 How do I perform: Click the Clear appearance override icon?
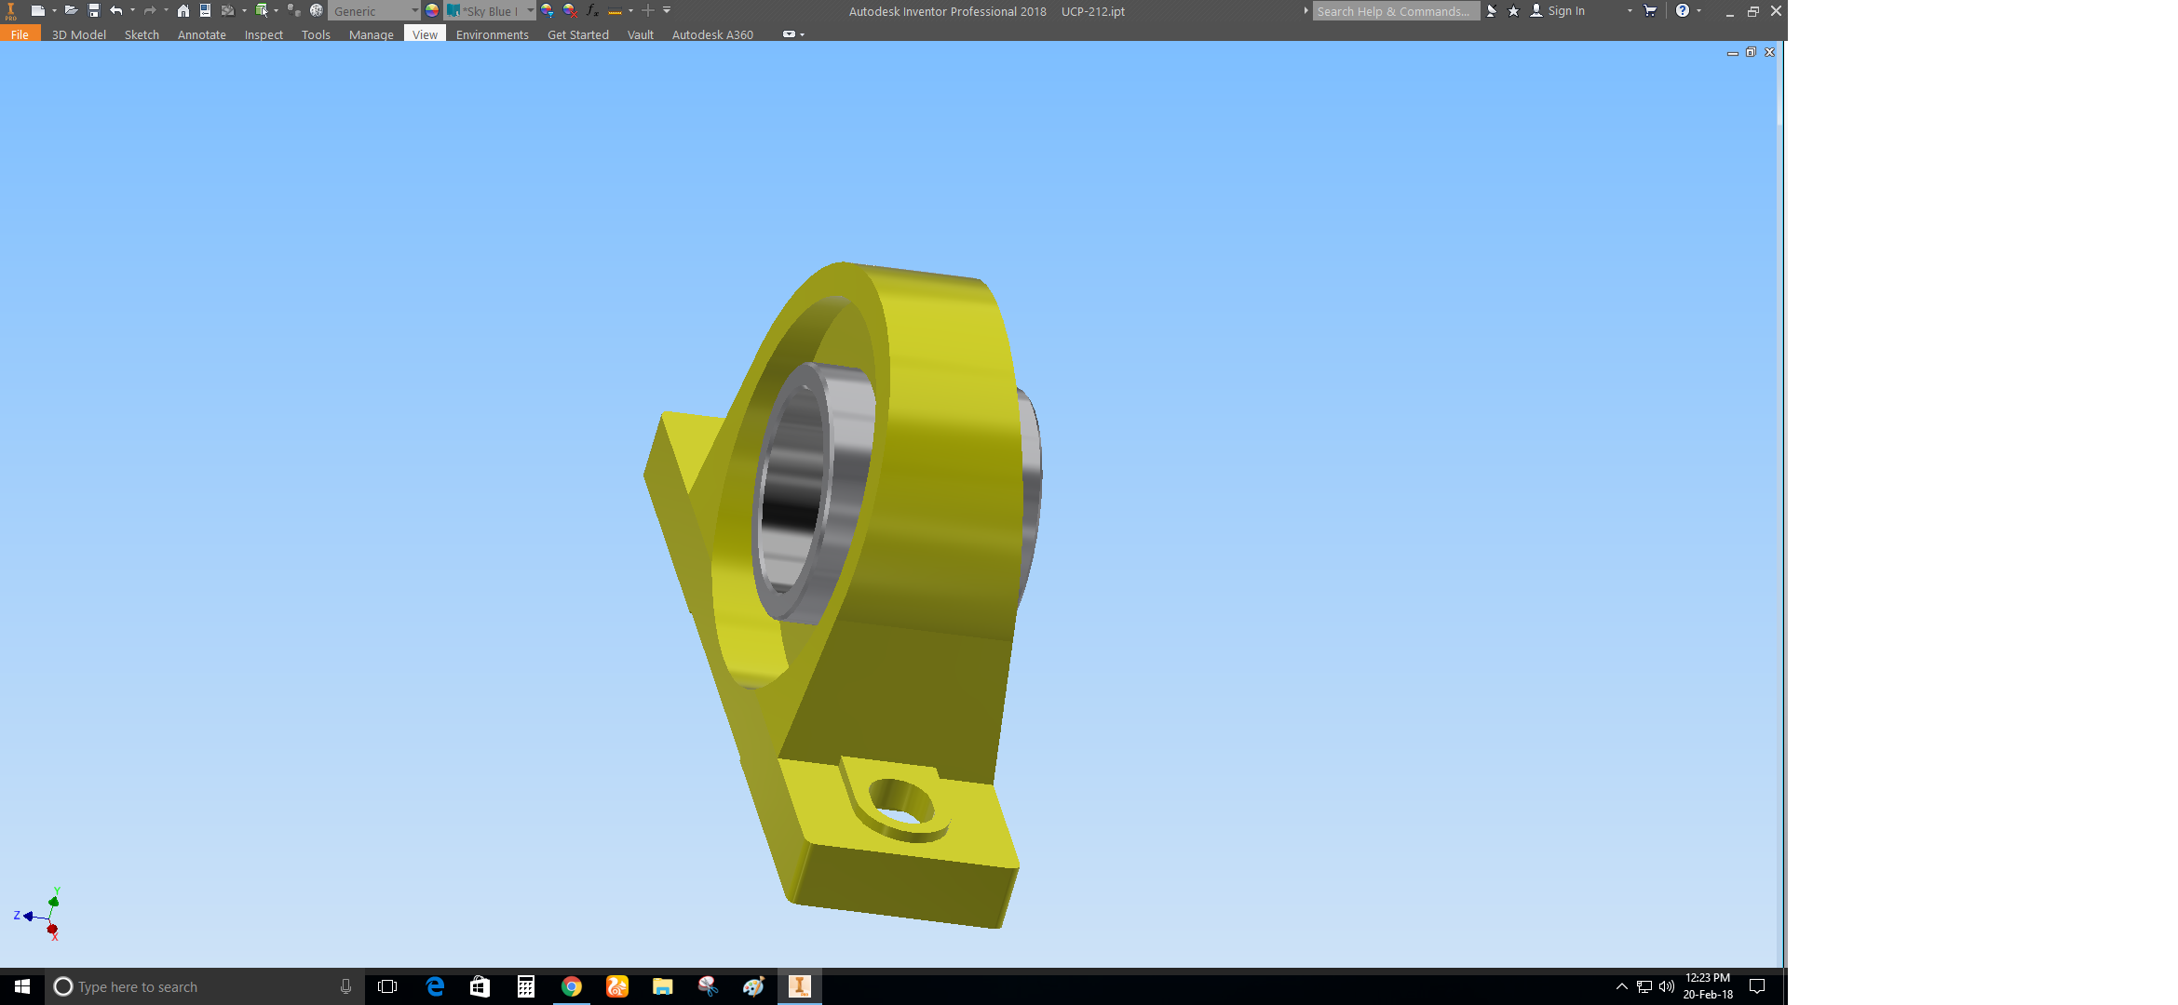coord(570,10)
